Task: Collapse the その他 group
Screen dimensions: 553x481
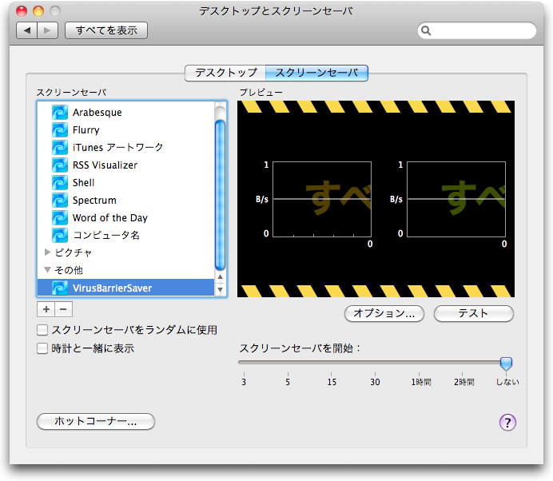Action: (47, 270)
